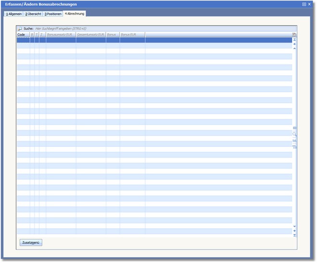Jump to first row using top arrow icon
The image size is (317, 263).
coord(294,40)
